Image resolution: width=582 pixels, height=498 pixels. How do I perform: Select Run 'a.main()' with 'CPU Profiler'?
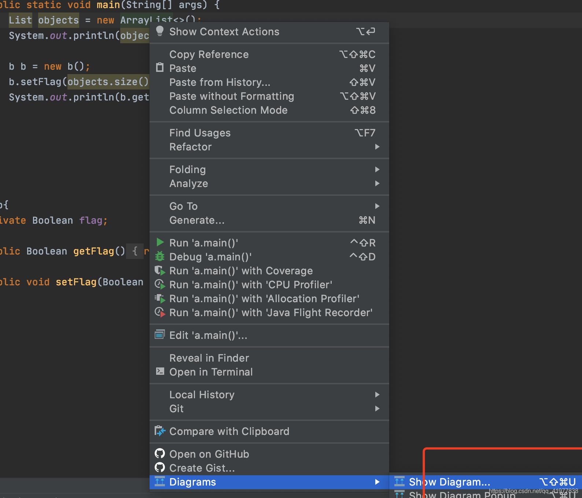(269, 285)
